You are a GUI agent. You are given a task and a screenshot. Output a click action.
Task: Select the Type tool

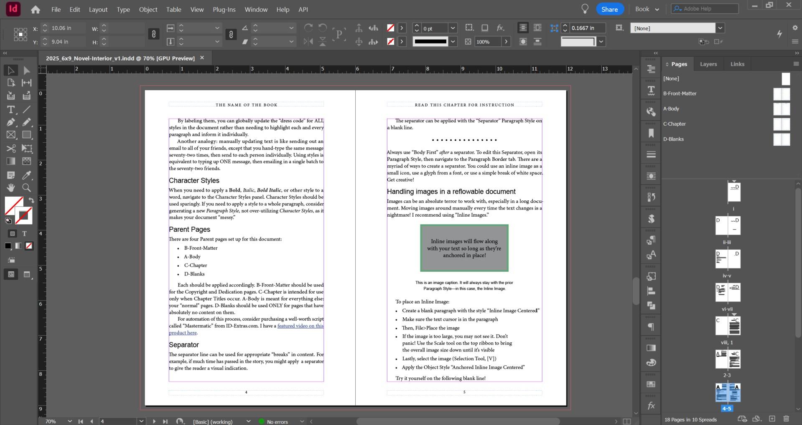point(11,110)
